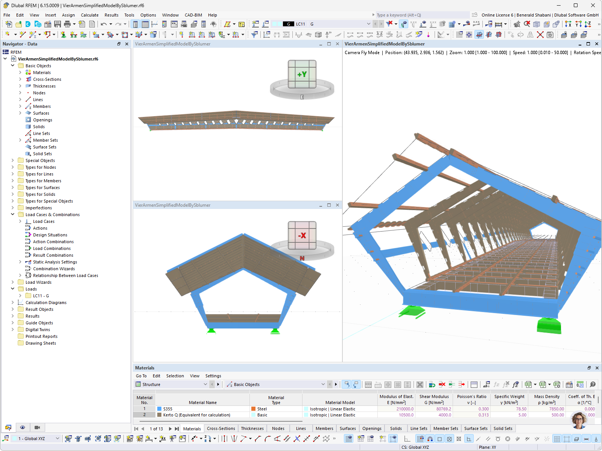Expand the Materials tree node
The height and width of the screenshot is (451, 602).
click(20, 73)
